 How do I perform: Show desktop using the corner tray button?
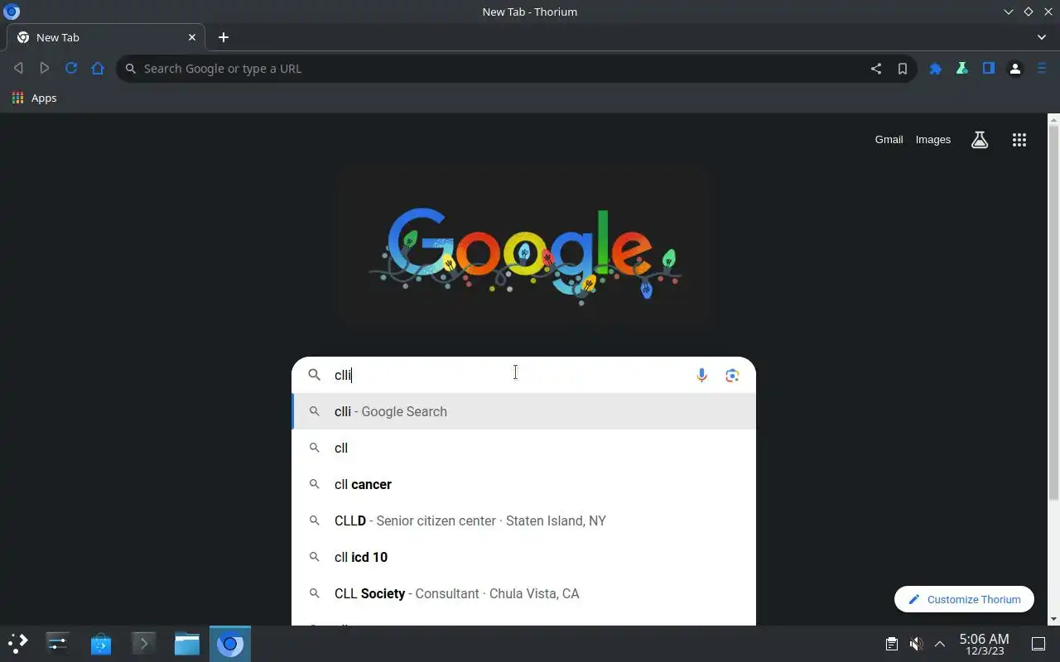tap(1038, 644)
